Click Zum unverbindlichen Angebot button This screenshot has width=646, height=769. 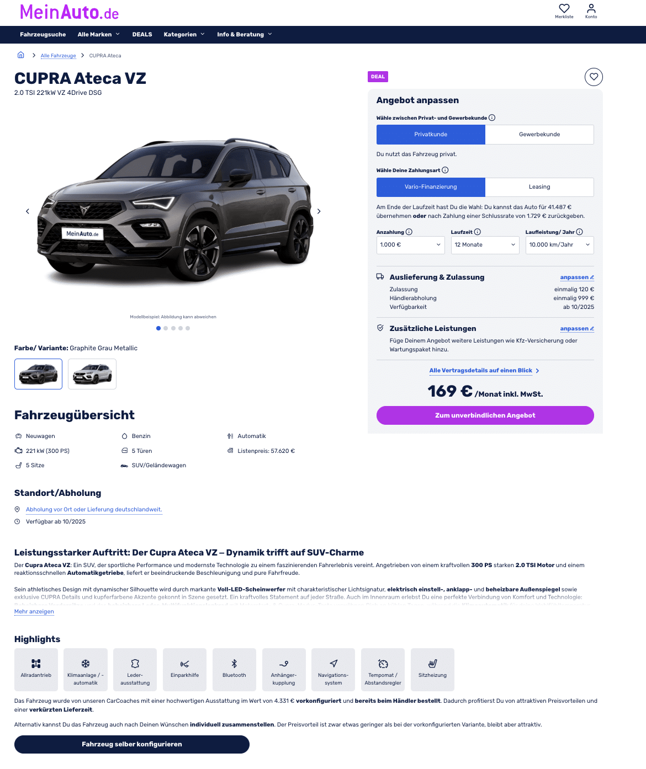(485, 415)
